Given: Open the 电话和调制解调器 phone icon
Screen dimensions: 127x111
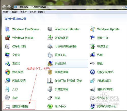Looking at the screenshot, I should (x=50, y=46).
